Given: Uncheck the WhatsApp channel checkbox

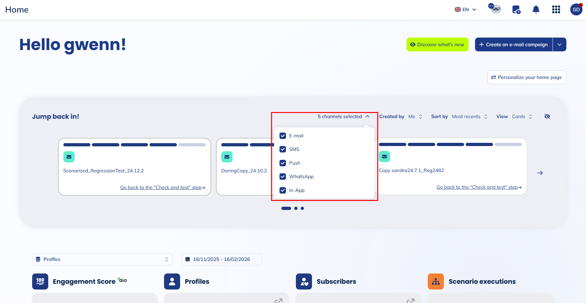Looking at the screenshot, I should pyautogui.click(x=283, y=177).
